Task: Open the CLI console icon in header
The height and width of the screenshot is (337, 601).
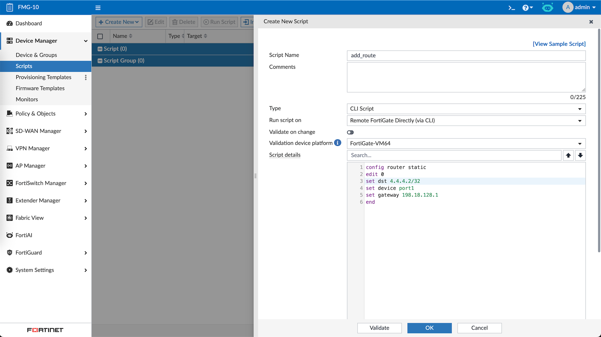Action: click(511, 7)
